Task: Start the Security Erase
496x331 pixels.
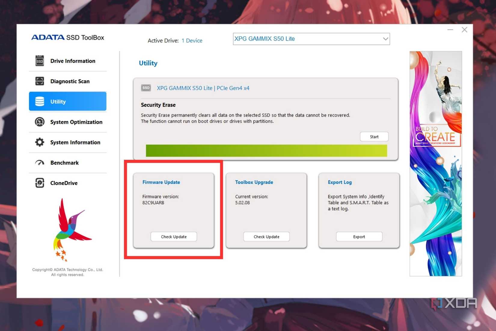Action: pyautogui.click(x=374, y=137)
